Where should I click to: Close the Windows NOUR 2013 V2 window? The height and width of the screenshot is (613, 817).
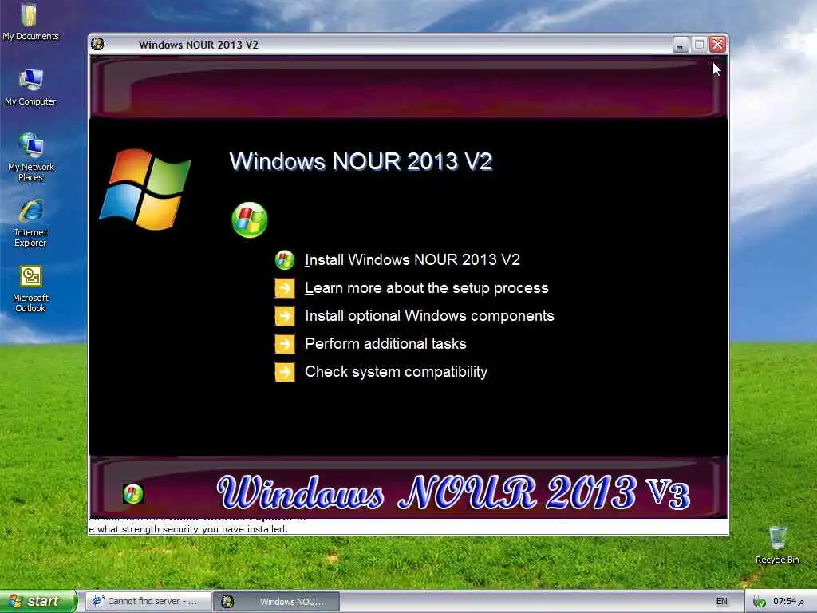[x=717, y=45]
